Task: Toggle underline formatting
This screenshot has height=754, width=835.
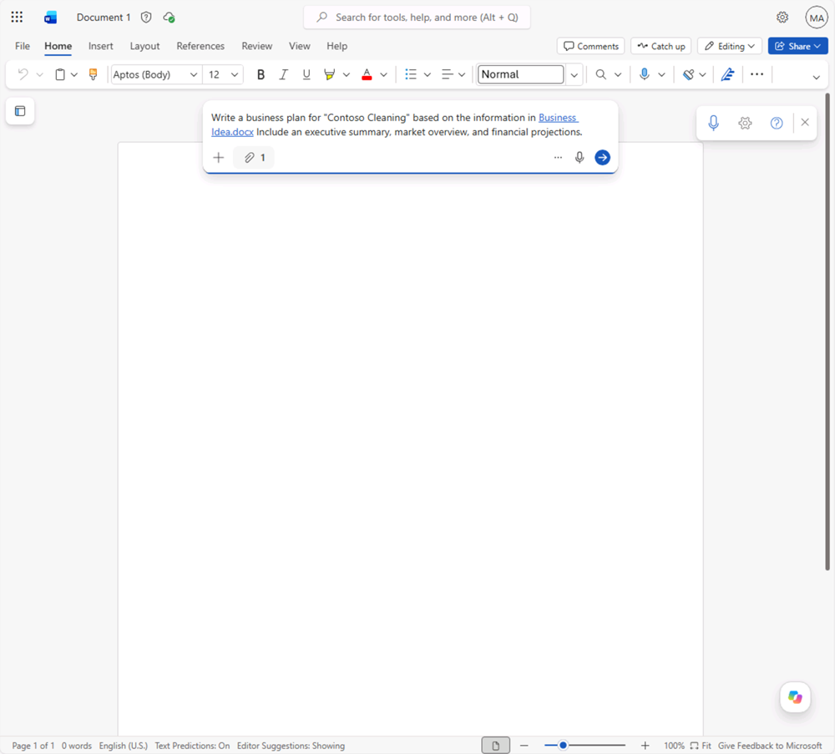Action: pos(306,74)
